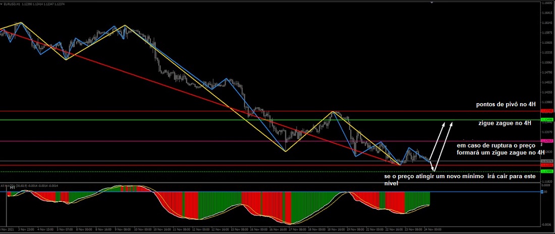Click the EURUSD,H1 symbol title text

(12, 4)
